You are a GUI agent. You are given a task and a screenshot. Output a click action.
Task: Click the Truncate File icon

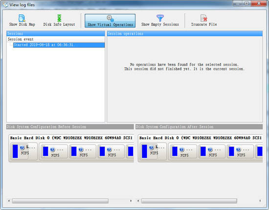tap(204, 18)
